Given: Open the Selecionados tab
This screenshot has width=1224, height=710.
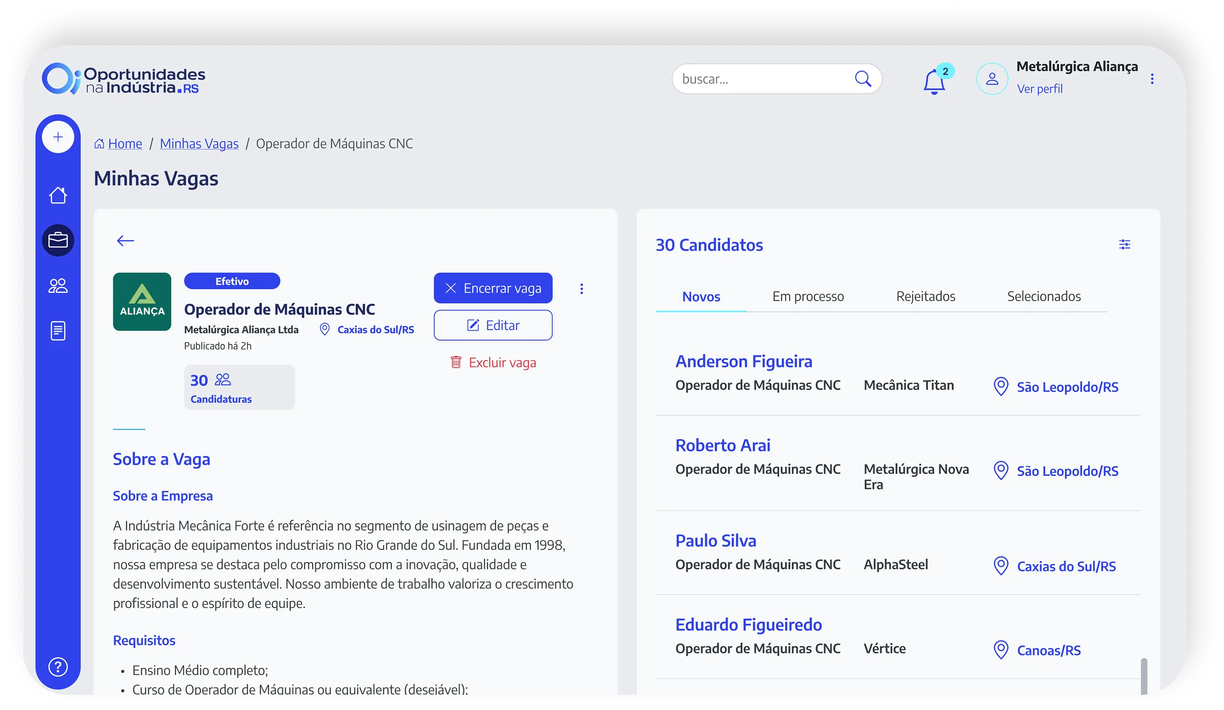Looking at the screenshot, I should click(1044, 296).
